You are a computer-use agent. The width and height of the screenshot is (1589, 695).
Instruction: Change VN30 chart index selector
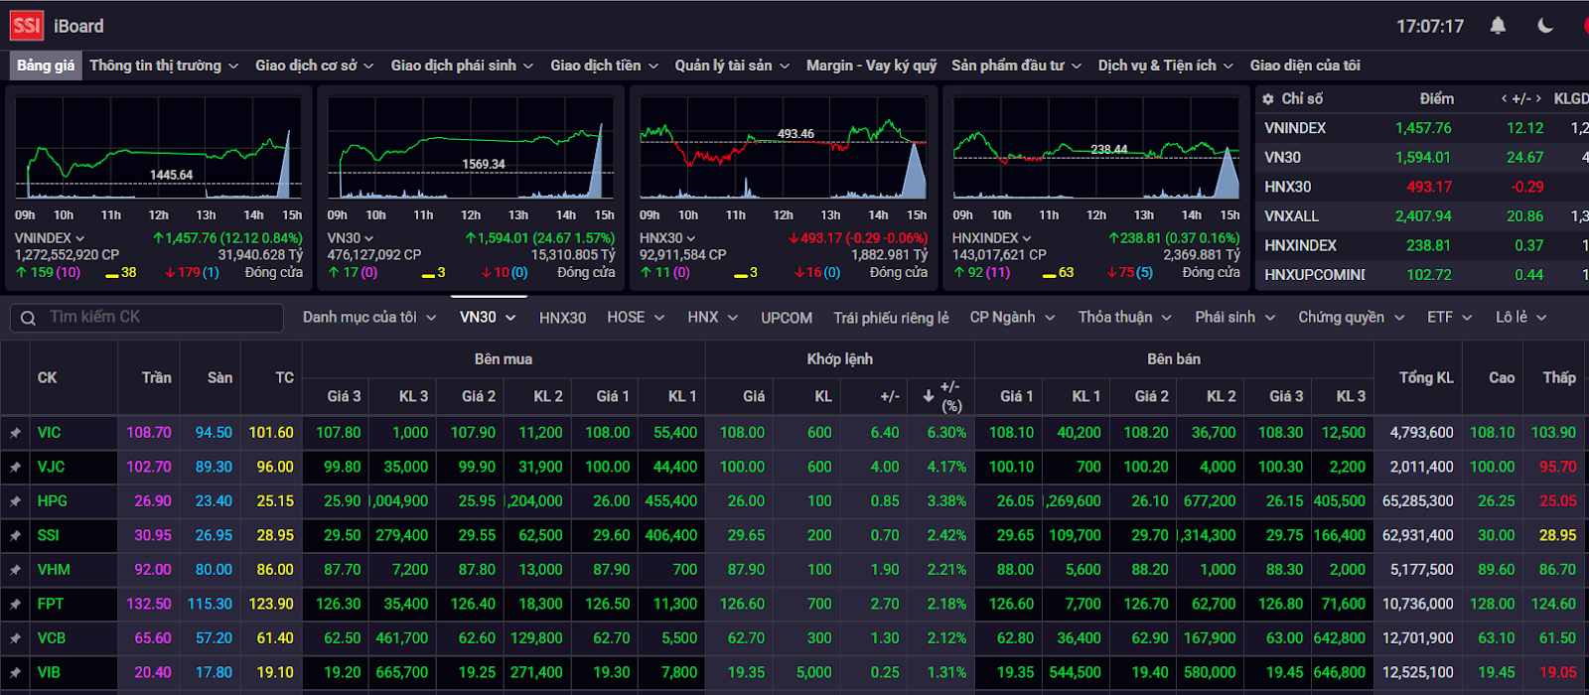click(351, 238)
